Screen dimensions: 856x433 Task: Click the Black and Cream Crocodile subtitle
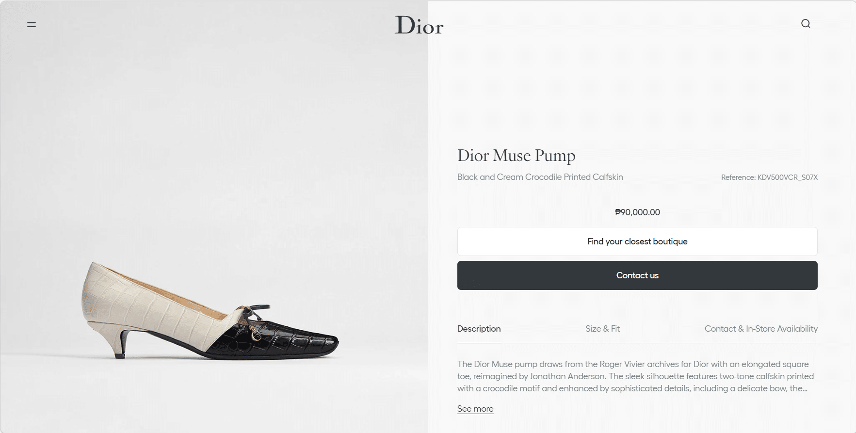(x=540, y=177)
